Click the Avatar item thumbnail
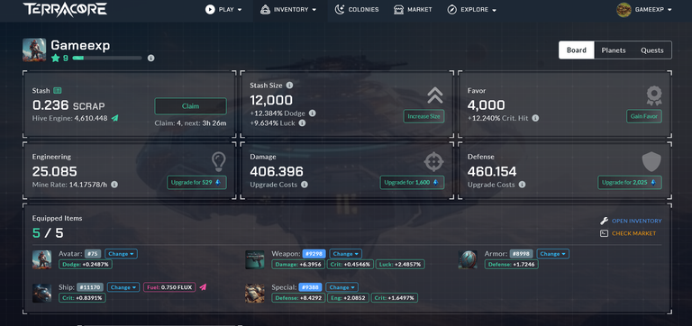The image size is (692, 326). pyautogui.click(x=42, y=259)
